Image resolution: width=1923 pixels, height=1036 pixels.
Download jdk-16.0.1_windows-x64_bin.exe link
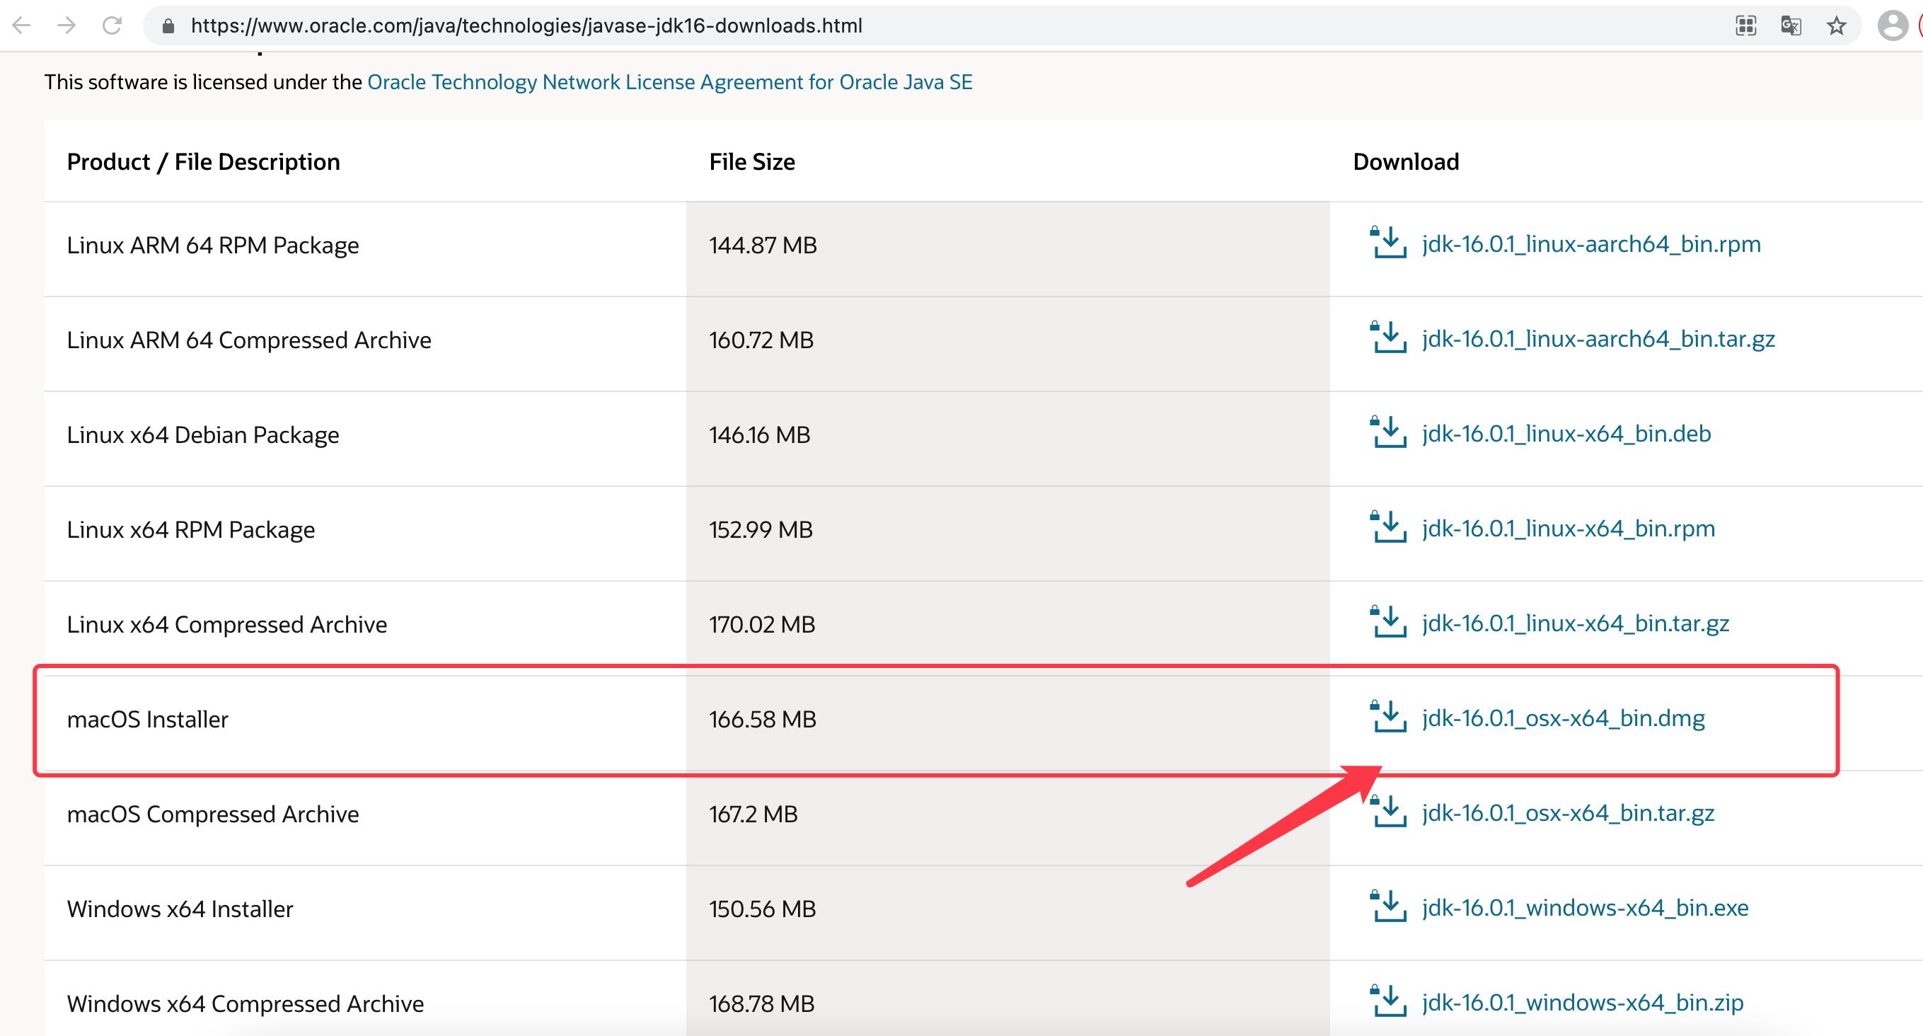click(1585, 908)
